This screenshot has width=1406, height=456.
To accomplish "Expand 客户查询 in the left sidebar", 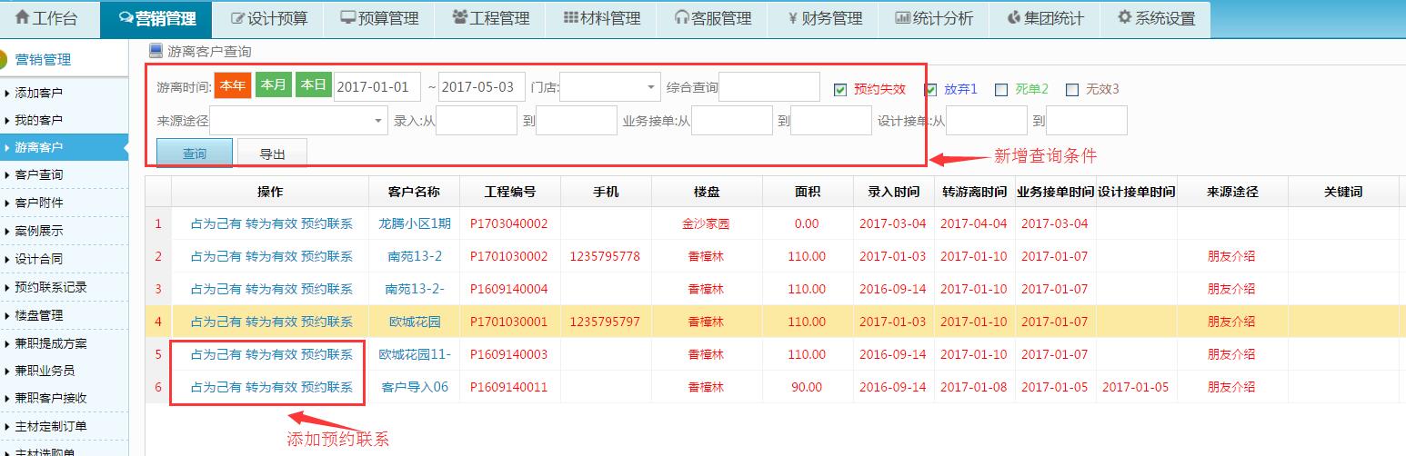I will pos(39,174).
